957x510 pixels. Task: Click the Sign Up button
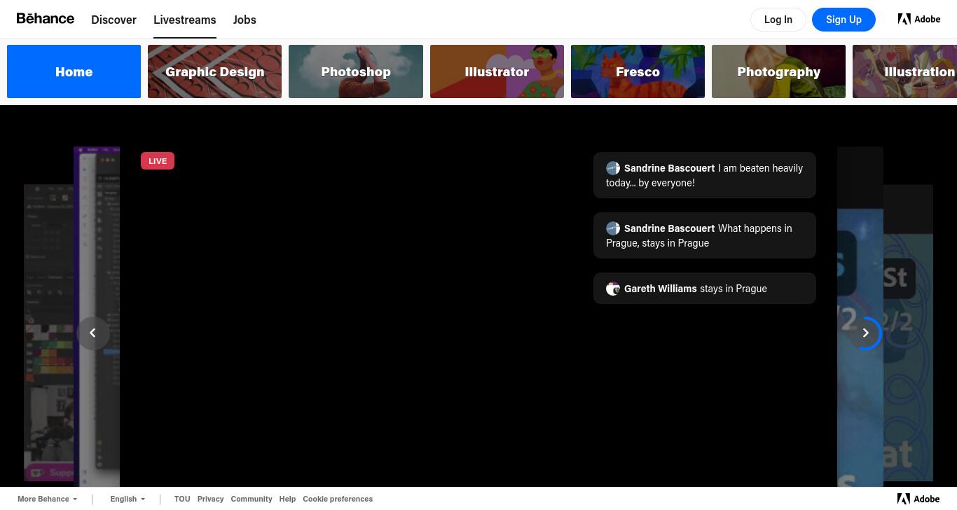844,20
